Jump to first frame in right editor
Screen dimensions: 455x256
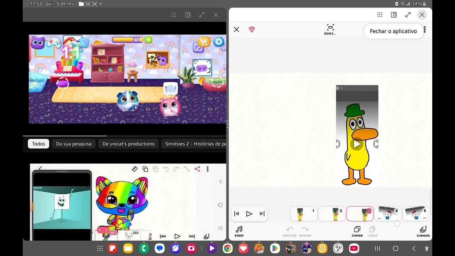(236, 214)
